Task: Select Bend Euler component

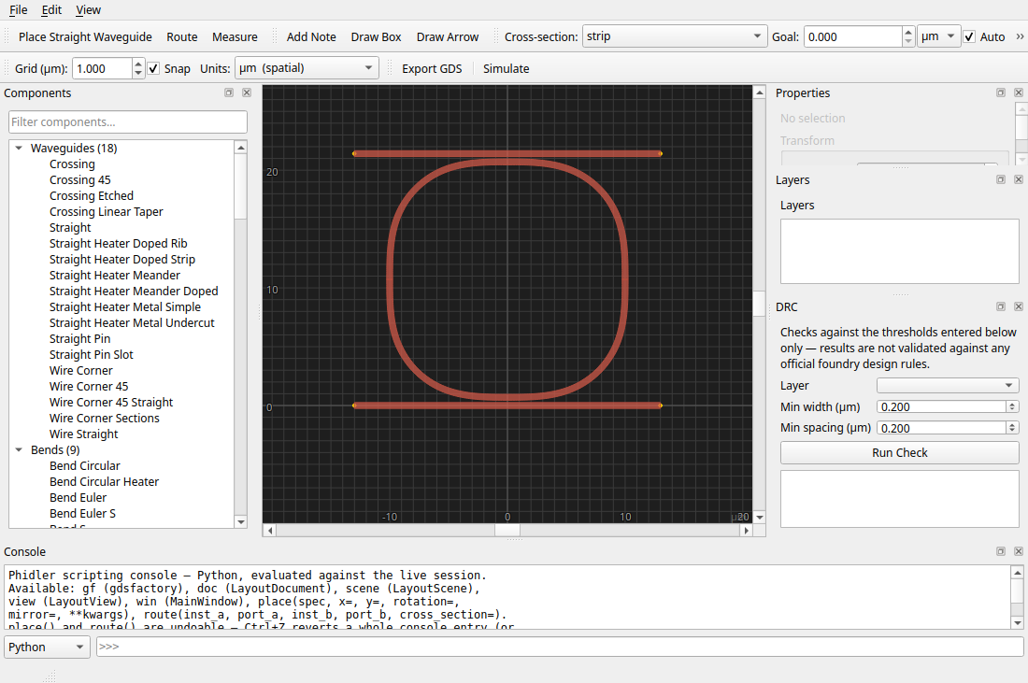Action: [x=78, y=497]
